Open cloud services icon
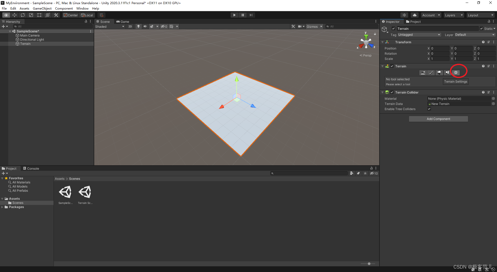The image size is (497, 272). click(x=415, y=15)
